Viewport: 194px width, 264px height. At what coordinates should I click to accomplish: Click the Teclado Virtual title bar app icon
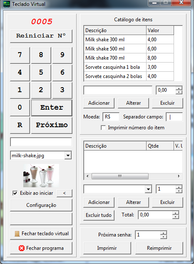pyautogui.click(x=7, y=4)
